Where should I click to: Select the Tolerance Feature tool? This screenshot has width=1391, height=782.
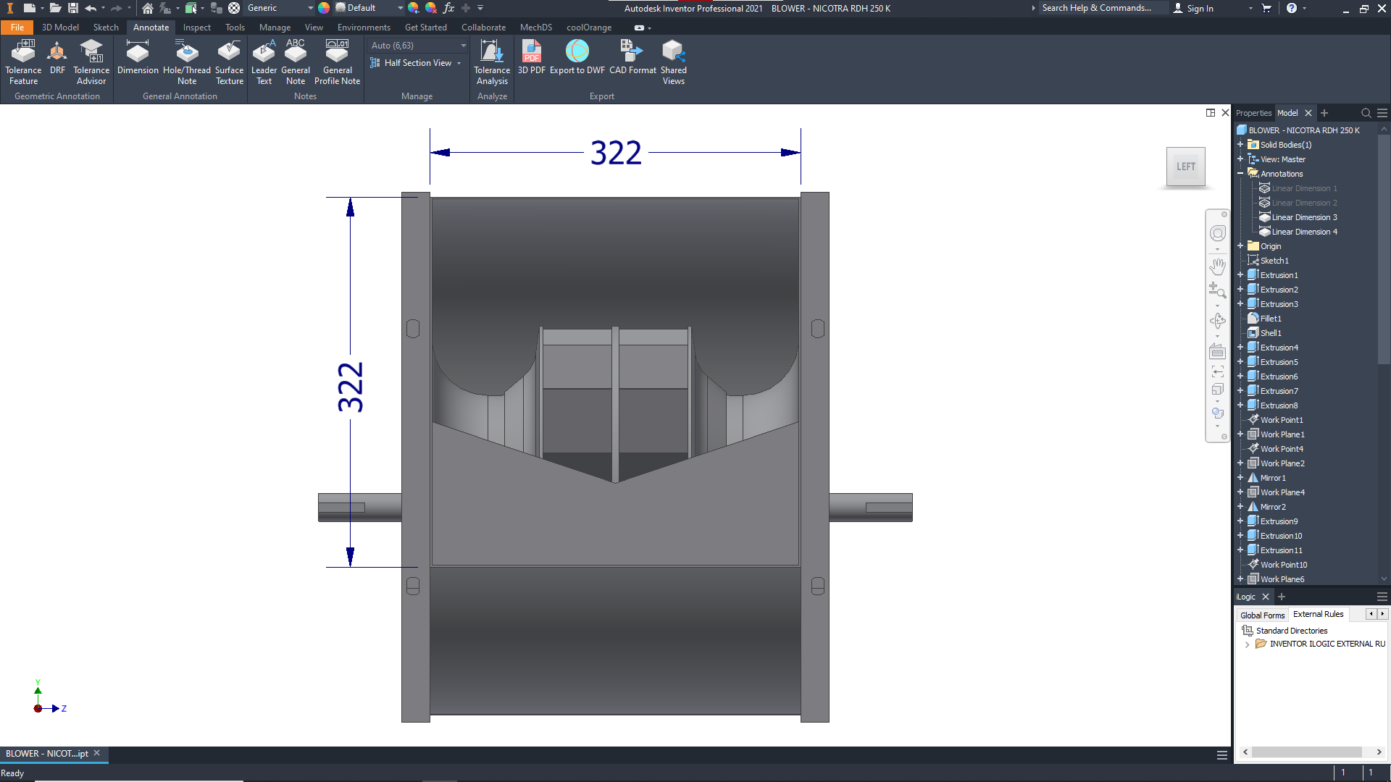(x=23, y=62)
